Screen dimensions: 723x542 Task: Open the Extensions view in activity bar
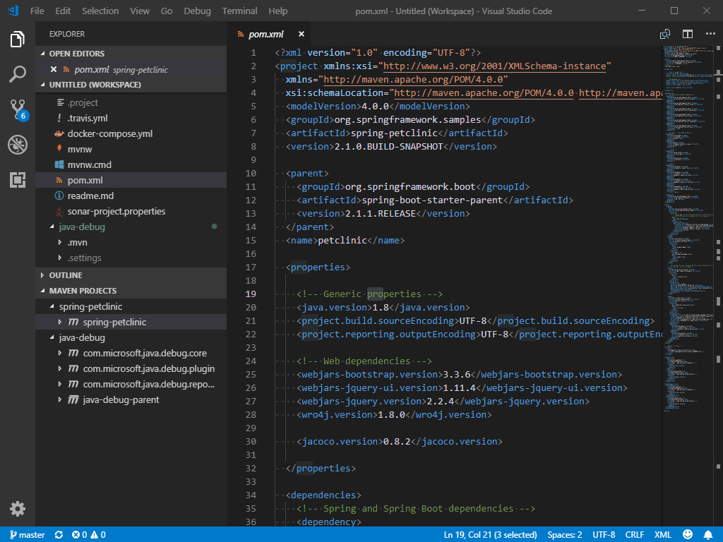coord(18,180)
